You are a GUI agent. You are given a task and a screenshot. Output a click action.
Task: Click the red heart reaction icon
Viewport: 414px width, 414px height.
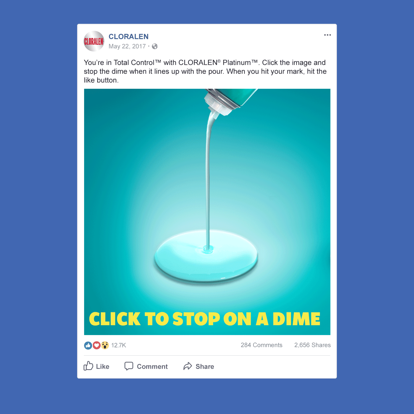tap(97, 345)
